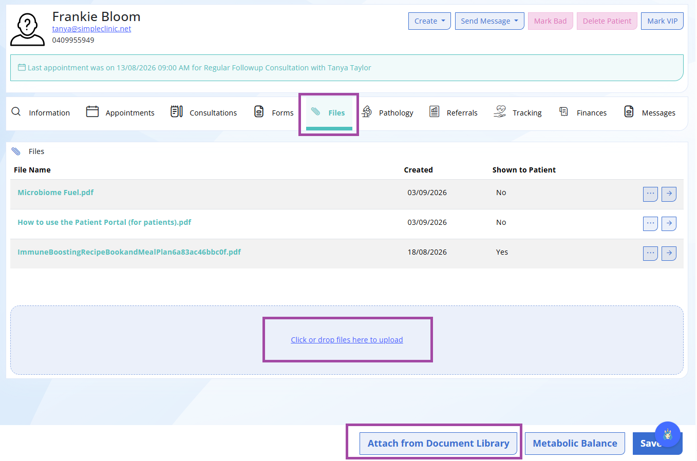The image size is (697, 461).
Task: Select the Tracking tab
Action: pyautogui.click(x=518, y=112)
